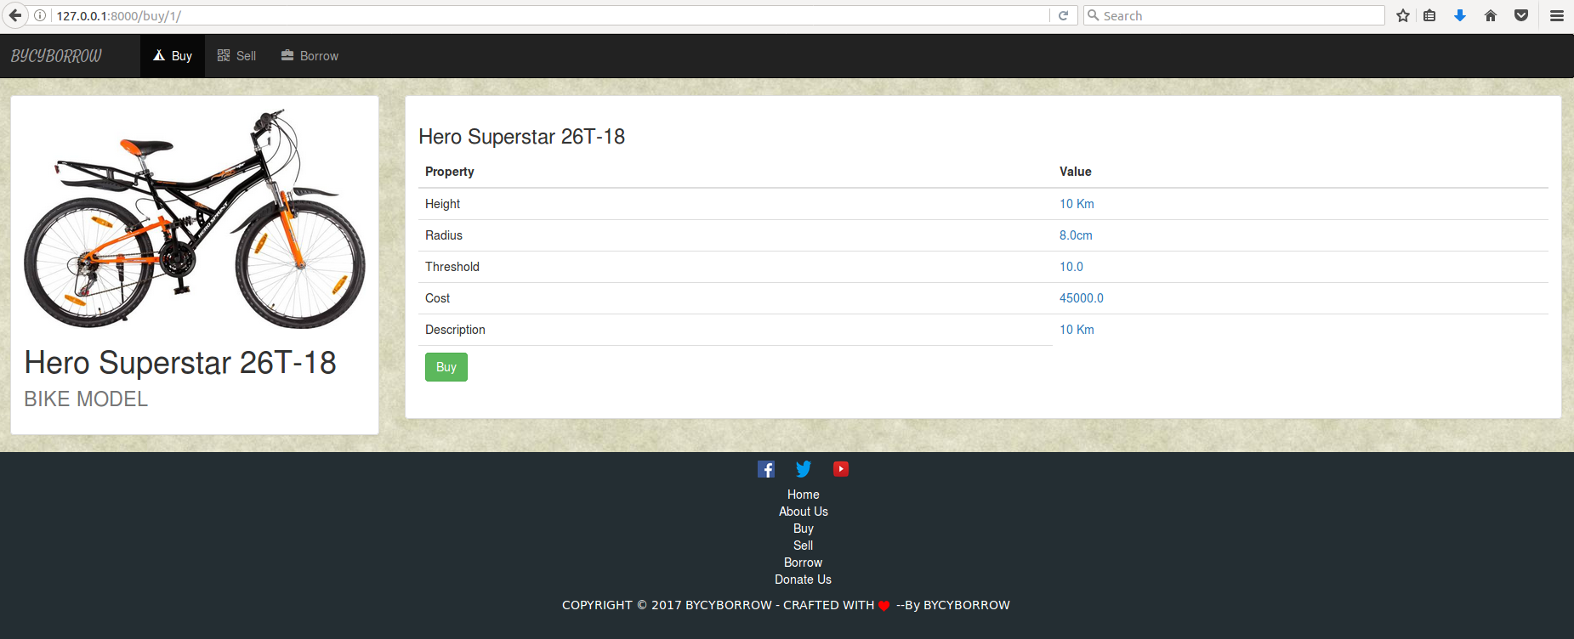Click the browser Search input field
This screenshot has width=1574, height=639.
tap(1234, 15)
